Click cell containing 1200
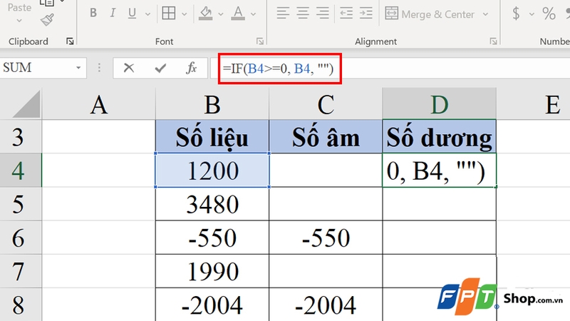The height and width of the screenshot is (321, 570). click(212, 170)
